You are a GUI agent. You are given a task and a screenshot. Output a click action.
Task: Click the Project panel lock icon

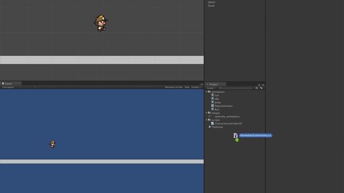259,85
